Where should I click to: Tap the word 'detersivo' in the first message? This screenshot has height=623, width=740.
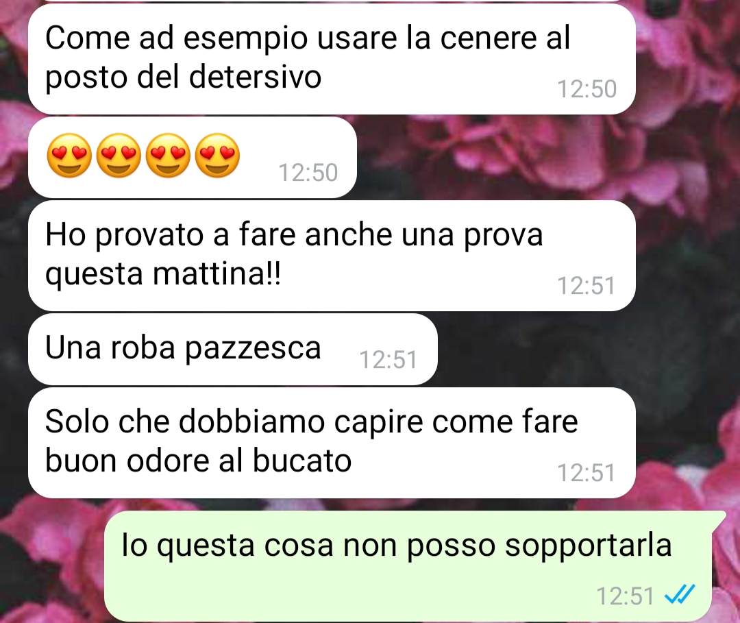256,77
